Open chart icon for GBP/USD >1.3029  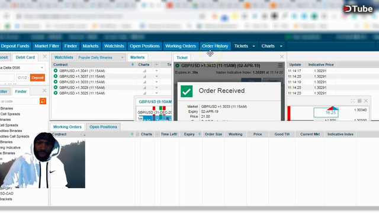(x=144, y=88)
